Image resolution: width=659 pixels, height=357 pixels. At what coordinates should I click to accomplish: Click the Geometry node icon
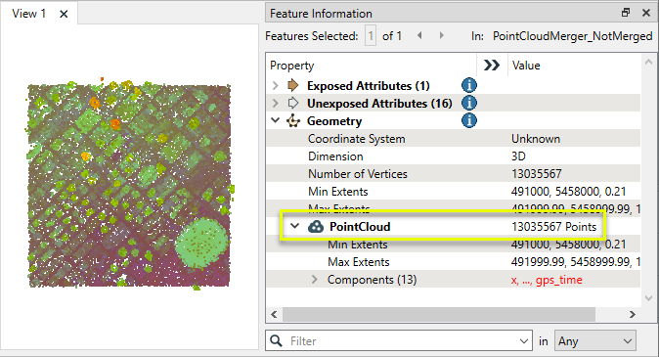[x=293, y=121]
